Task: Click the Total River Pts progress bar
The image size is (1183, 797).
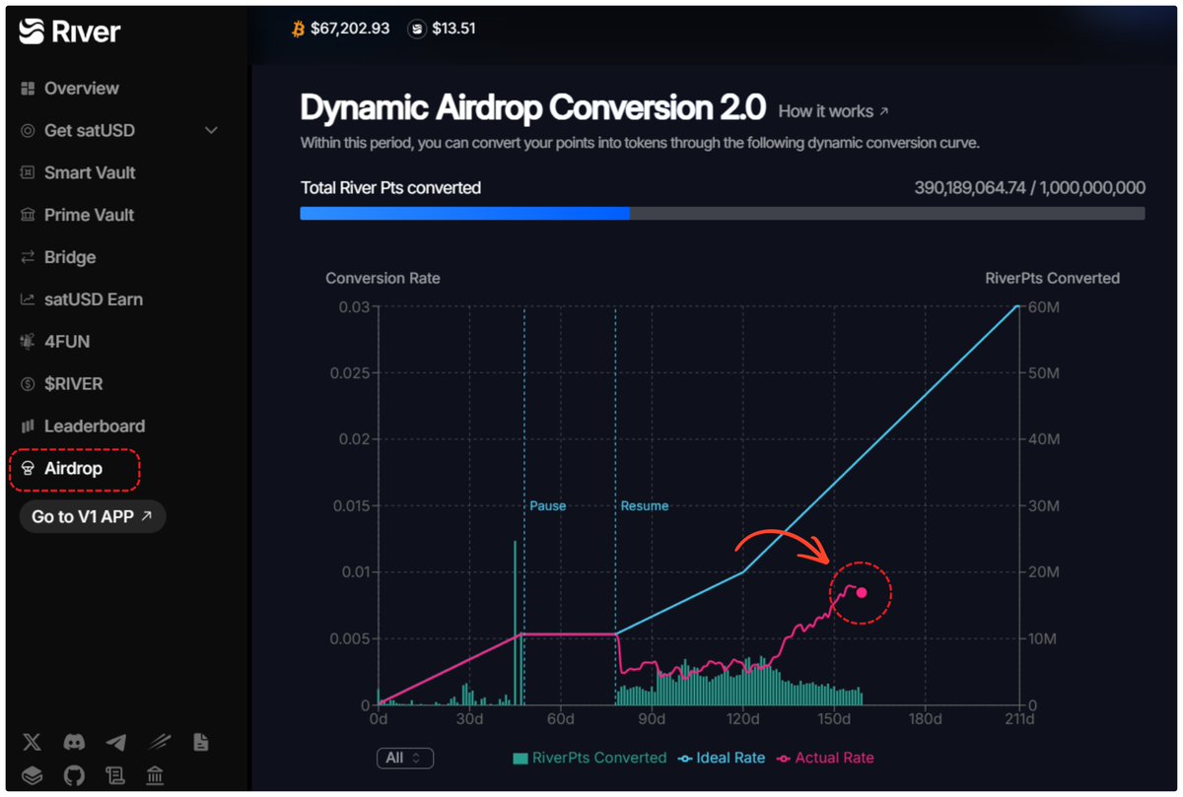Action: click(723, 213)
